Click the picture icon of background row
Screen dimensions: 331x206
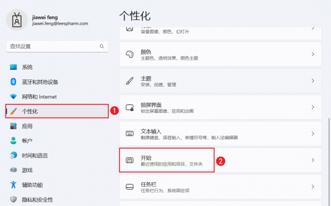[x=130, y=29]
